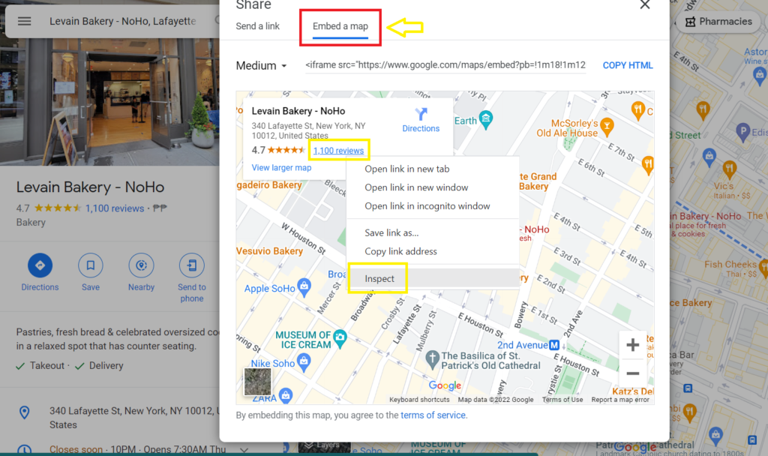Click the 2nd Avenue metro icon

(x=554, y=345)
